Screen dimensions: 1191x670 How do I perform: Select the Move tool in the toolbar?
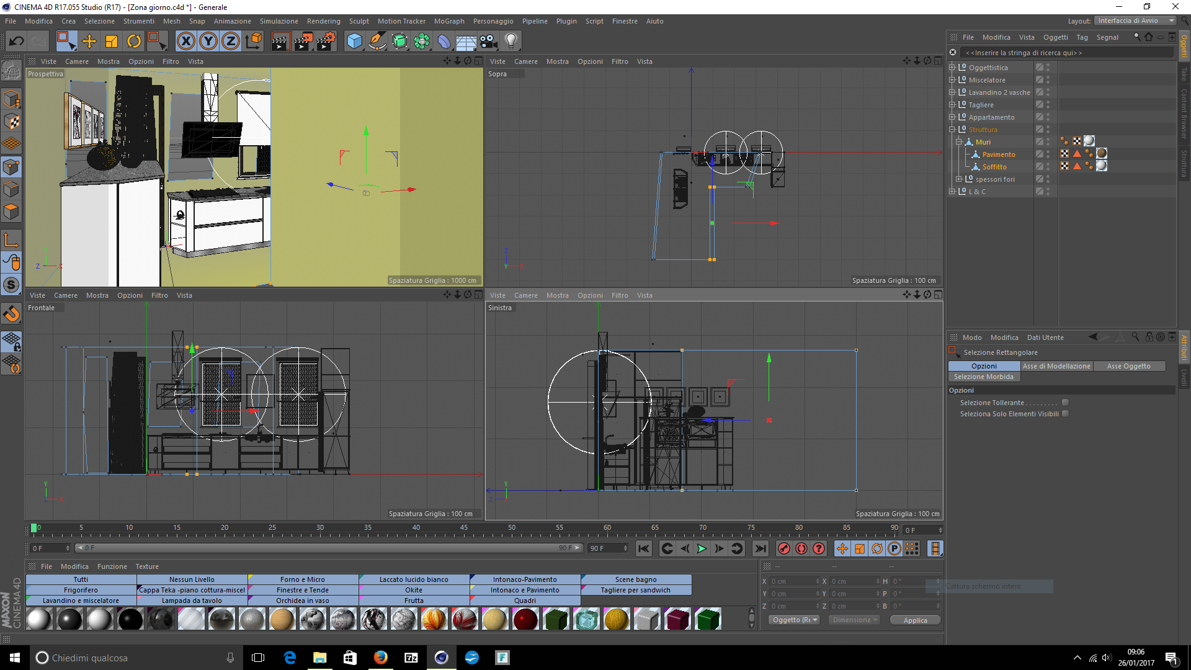[89, 42]
